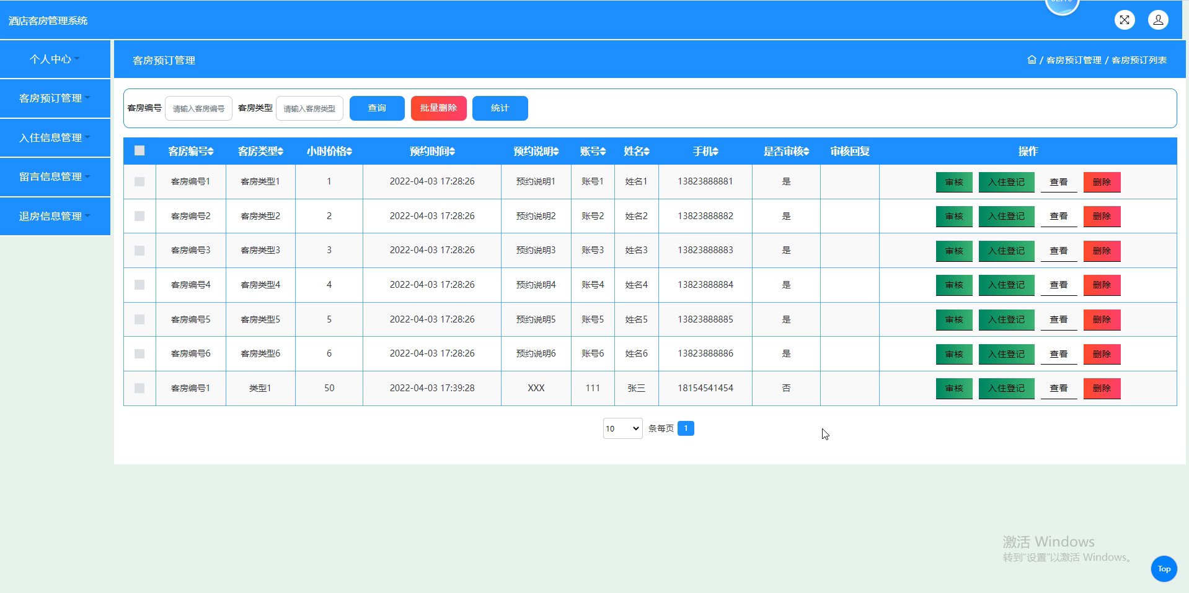Click the 预约说明5 cell
This screenshot has height=593, width=1189.
(x=536, y=319)
